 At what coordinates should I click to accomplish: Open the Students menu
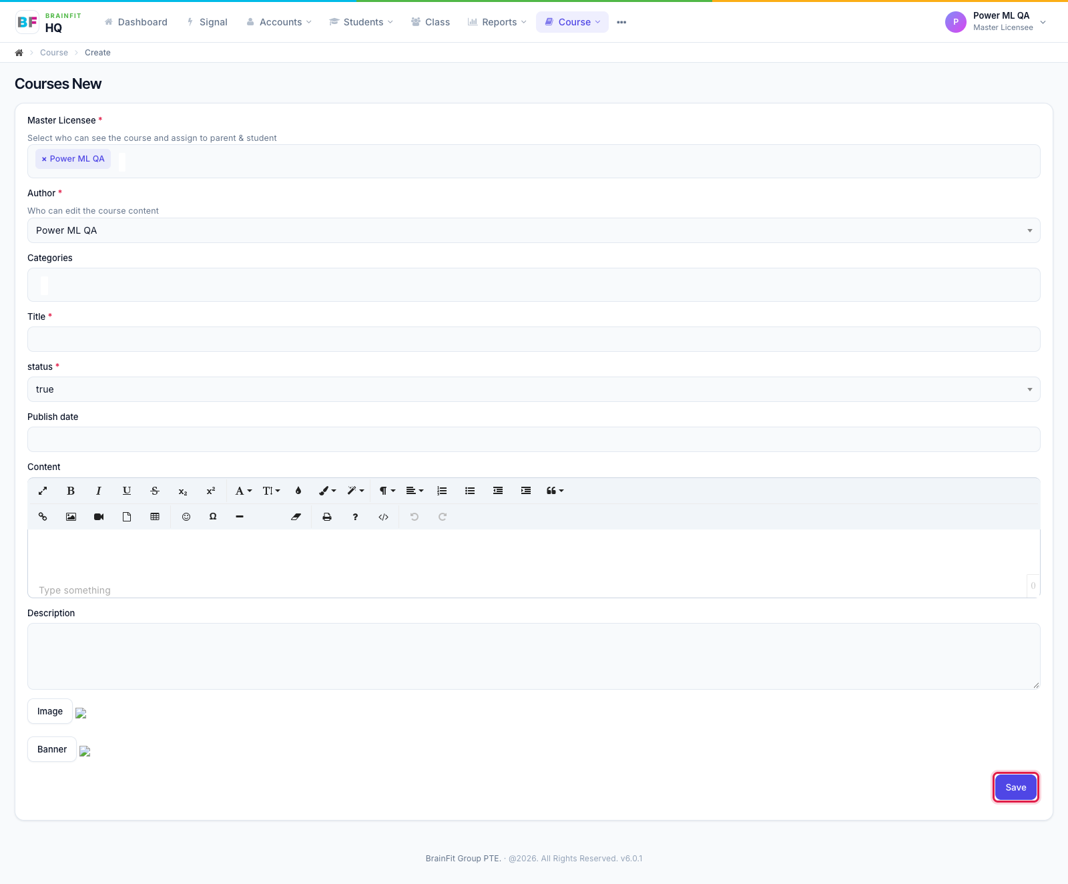361,22
